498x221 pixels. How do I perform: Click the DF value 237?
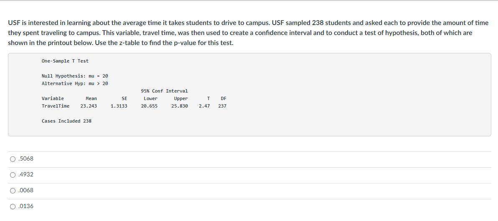(222, 106)
